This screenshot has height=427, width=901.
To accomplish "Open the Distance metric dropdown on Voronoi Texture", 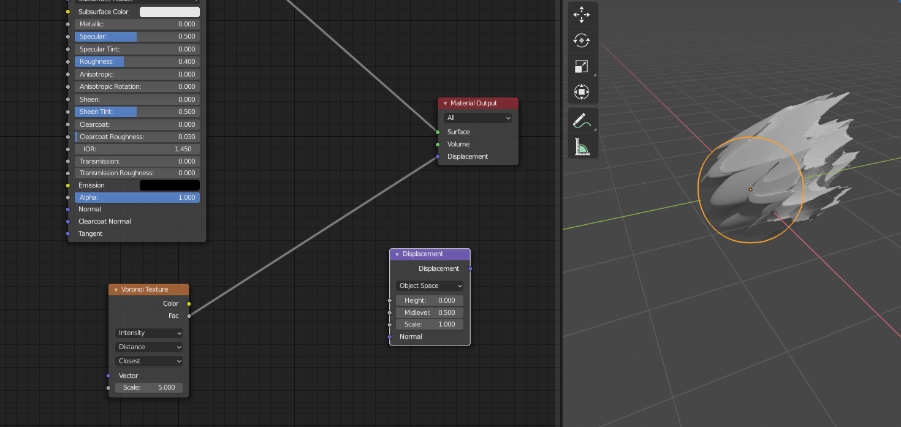I will click(x=148, y=347).
